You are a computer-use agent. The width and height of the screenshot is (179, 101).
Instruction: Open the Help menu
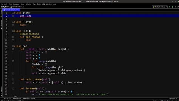tap(54, 4)
